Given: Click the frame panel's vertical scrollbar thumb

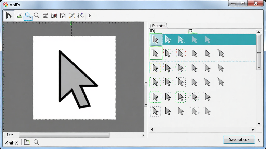Looking at the screenshot, I should [x=259, y=52].
